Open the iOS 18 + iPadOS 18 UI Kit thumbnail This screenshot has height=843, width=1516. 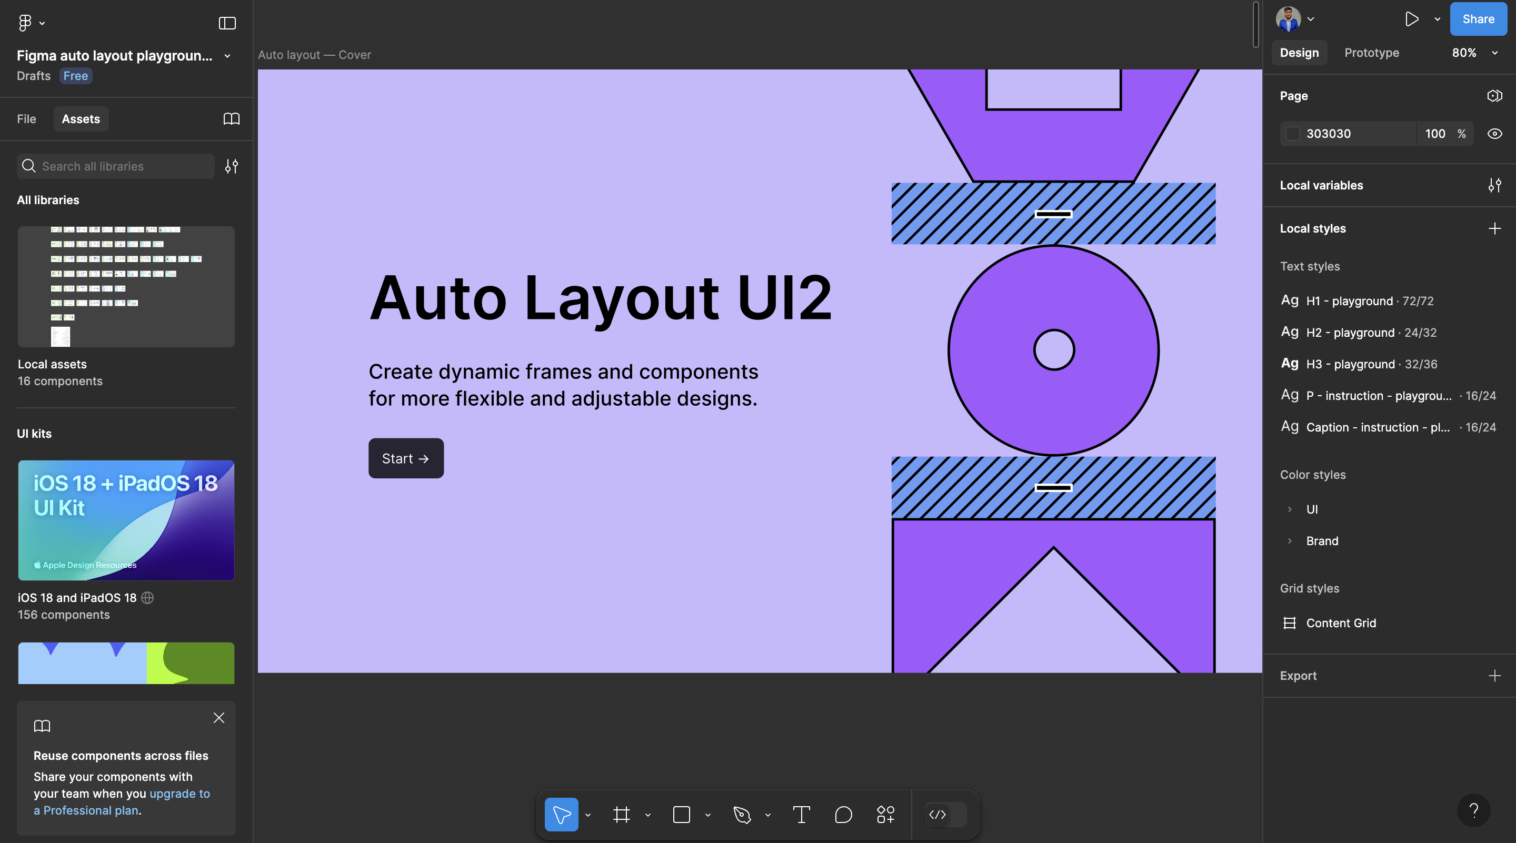[126, 520]
